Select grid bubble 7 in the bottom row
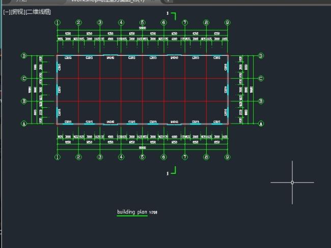 coord(185,157)
